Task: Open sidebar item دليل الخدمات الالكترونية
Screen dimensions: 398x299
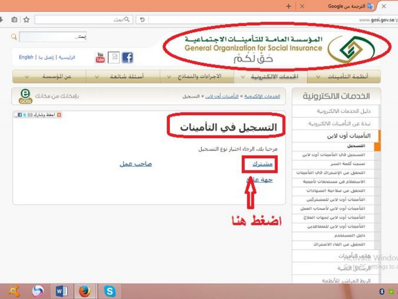Action: pyautogui.click(x=344, y=111)
